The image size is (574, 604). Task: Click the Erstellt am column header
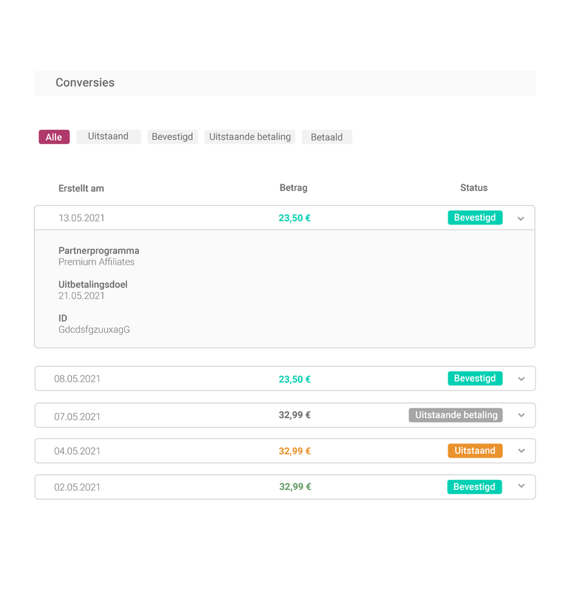coord(81,189)
